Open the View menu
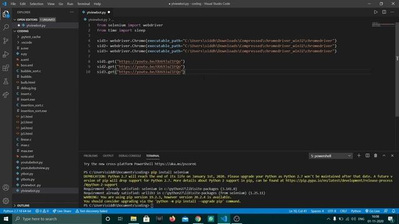Screen dimensions: 399x224 pyautogui.click(x=51, y=4)
